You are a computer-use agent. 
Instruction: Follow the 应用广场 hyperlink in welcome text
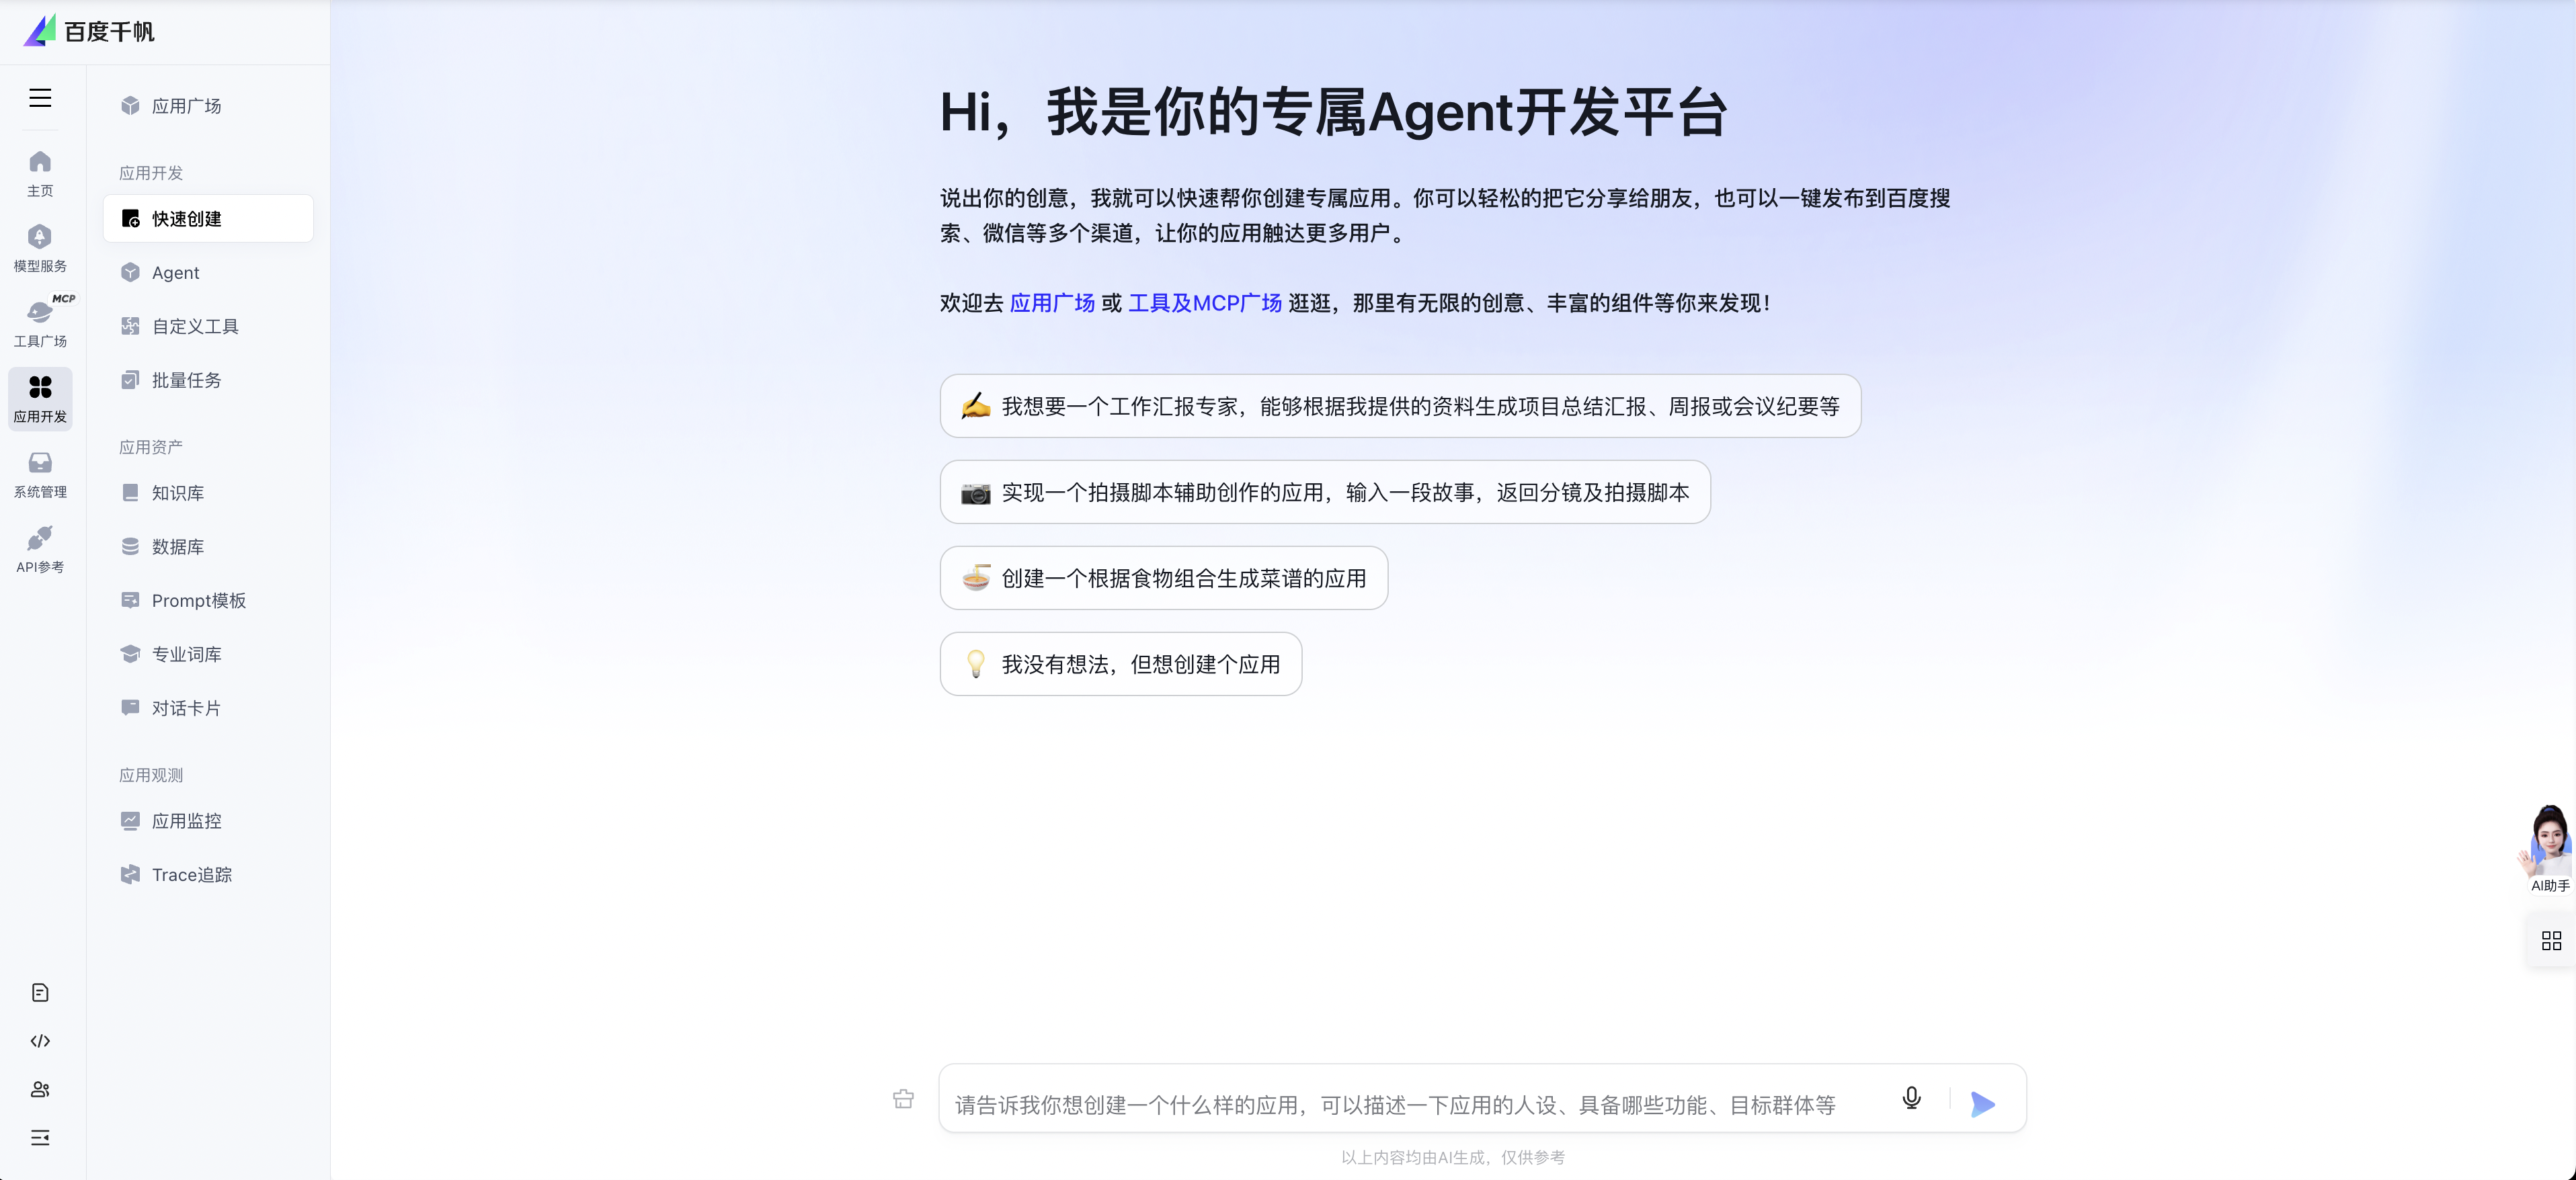click(1052, 303)
